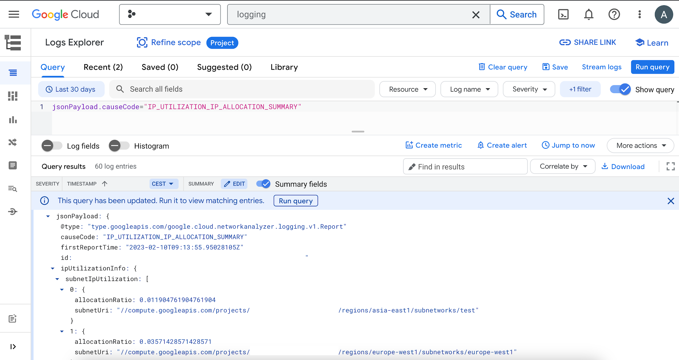
Task: Open the dashboards grid sidebar icon
Action: tap(13, 96)
